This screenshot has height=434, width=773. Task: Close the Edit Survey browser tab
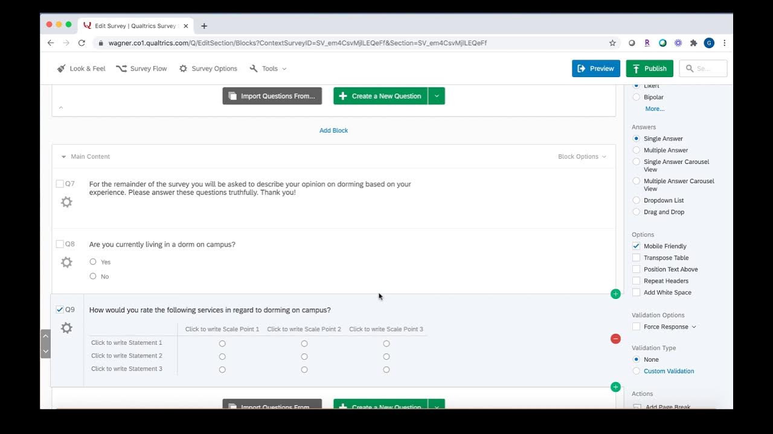pyautogui.click(x=185, y=26)
